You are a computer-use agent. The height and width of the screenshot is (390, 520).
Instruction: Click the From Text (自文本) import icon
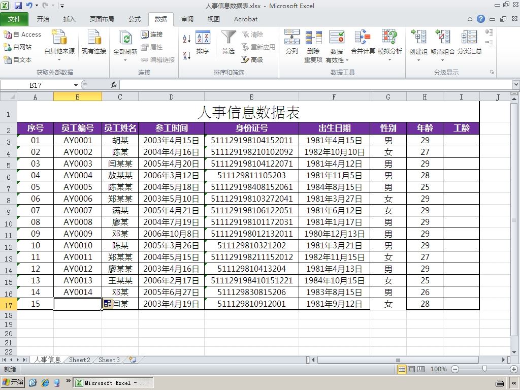(x=8, y=60)
